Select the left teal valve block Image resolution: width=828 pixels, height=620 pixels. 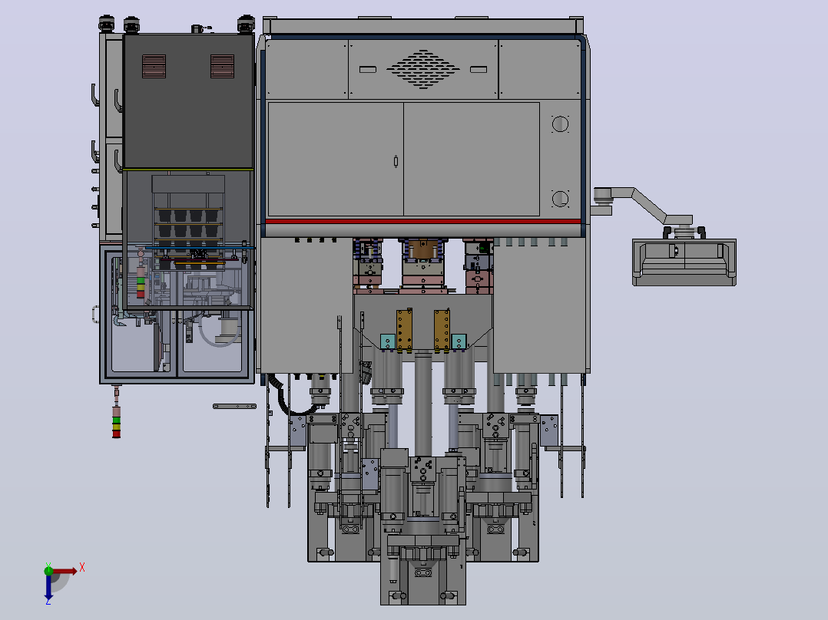388,341
